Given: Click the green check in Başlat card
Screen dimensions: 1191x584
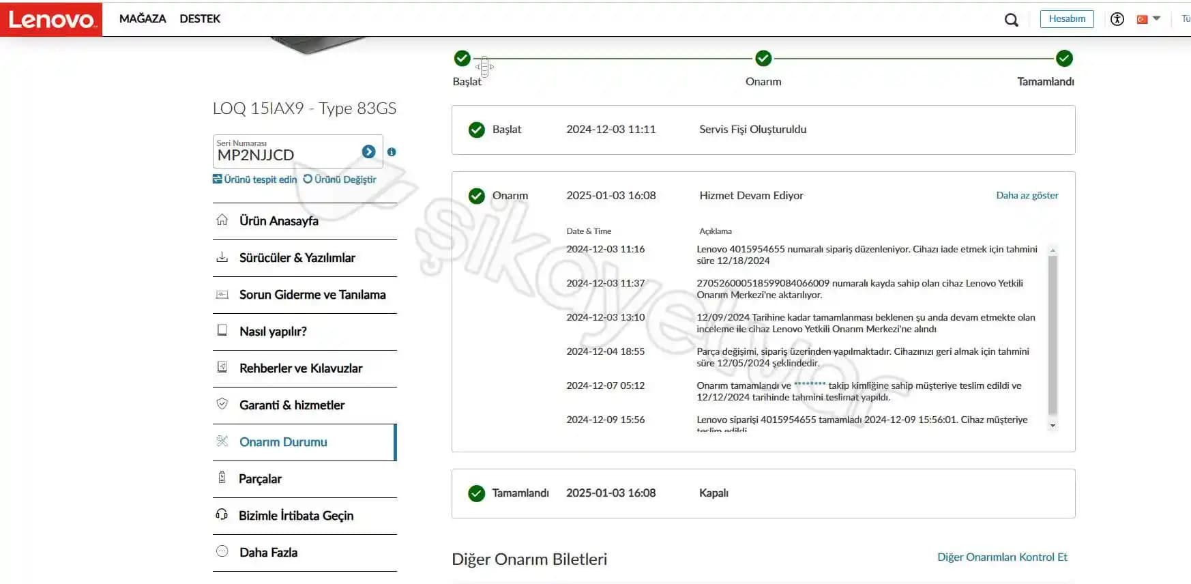Looking at the screenshot, I should pyautogui.click(x=477, y=130).
